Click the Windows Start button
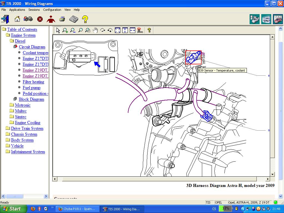 pos(13,209)
